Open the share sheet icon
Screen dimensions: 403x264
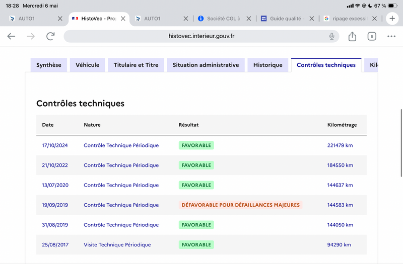click(352, 36)
